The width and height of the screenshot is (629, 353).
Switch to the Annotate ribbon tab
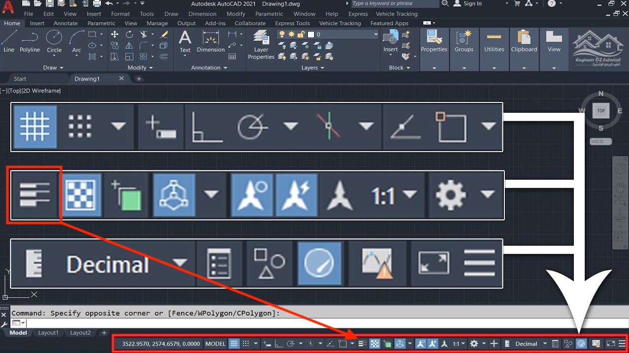coord(66,23)
